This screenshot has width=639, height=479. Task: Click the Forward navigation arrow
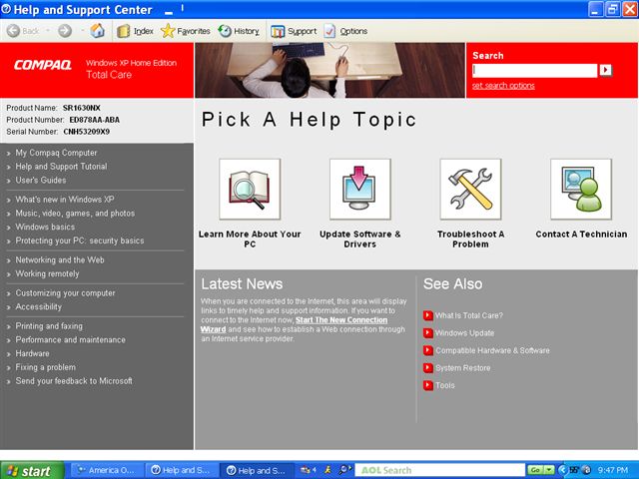[65, 31]
